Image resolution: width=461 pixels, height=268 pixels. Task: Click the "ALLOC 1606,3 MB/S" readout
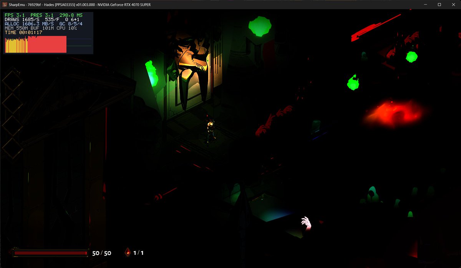pos(29,24)
